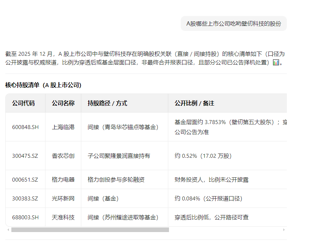Click the bar chart emoji icon
This screenshot has height=242, width=311.
tap(276, 63)
